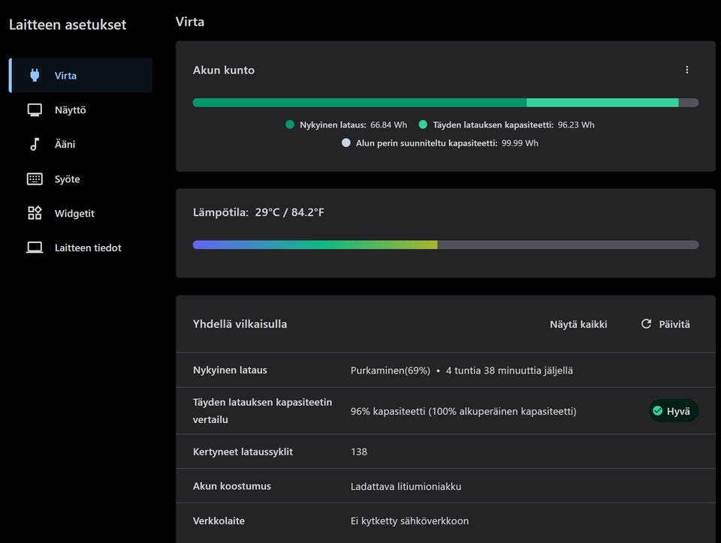Image resolution: width=721 pixels, height=543 pixels.
Task: Click the music note icon for Ääni
Action: [35, 145]
